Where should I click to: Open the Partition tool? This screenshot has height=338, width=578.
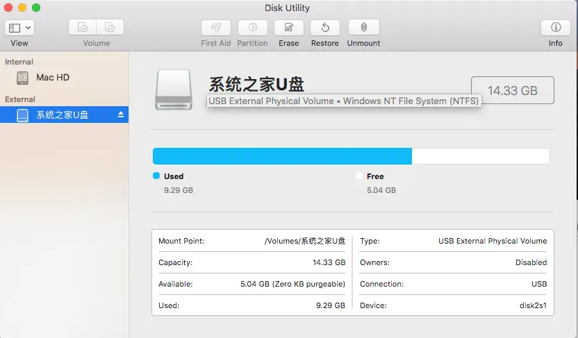tap(252, 27)
